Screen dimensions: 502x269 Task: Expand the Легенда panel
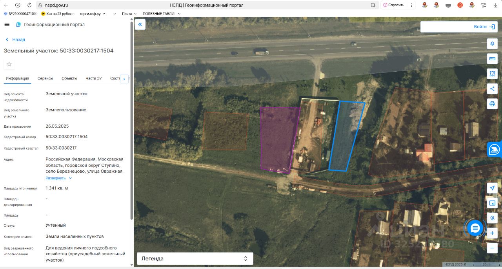pyautogui.click(x=195, y=258)
